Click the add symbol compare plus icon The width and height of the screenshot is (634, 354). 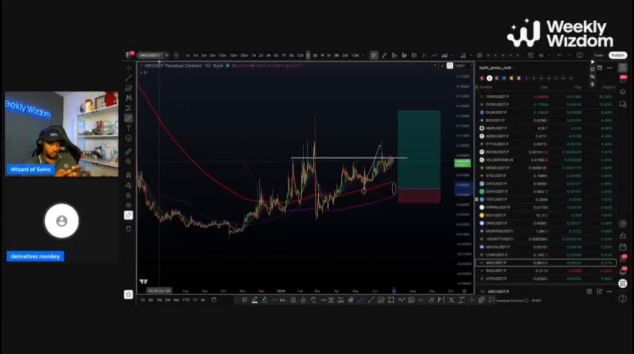tap(176, 55)
